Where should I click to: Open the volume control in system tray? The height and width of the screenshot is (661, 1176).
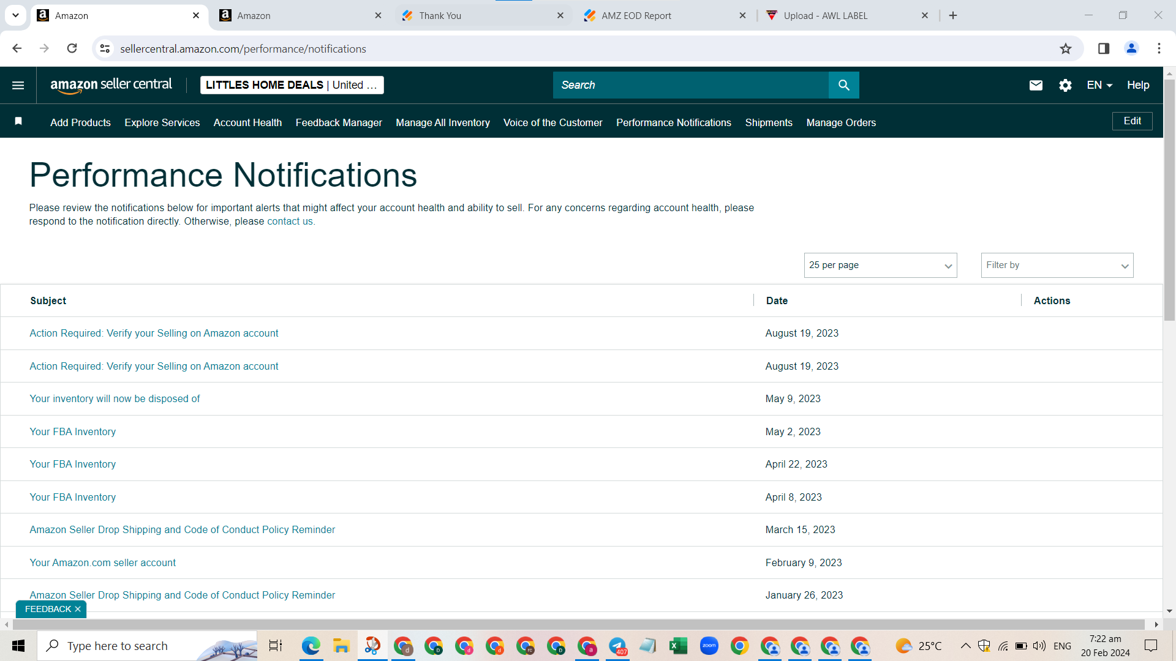pos(1039,646)
